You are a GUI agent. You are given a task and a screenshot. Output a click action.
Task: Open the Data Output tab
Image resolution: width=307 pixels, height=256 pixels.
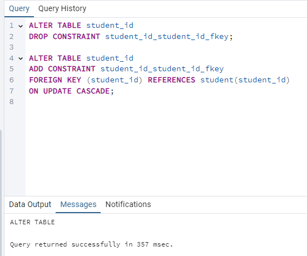[x=30, y=204]
